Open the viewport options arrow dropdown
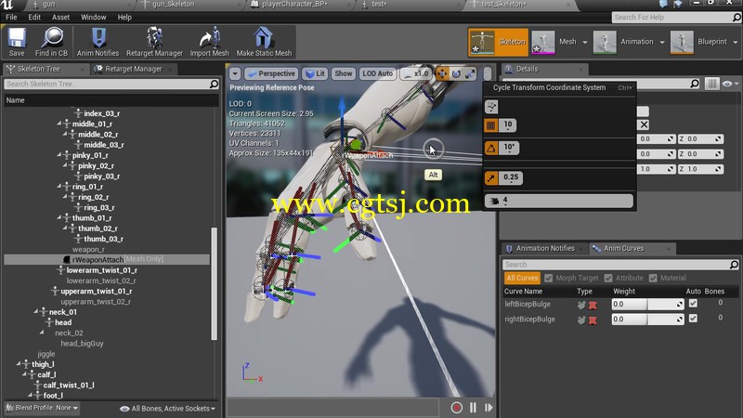The image size is (743, 418). point(235,73)
